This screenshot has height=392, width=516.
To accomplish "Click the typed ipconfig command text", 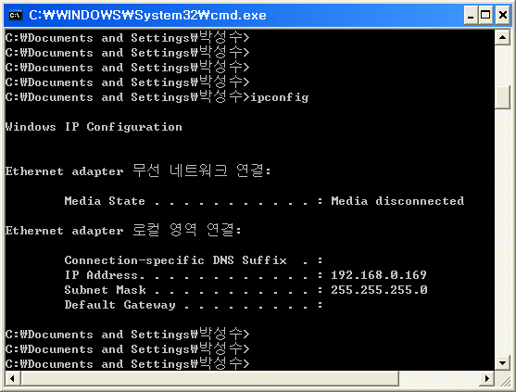I will (280, 97).
